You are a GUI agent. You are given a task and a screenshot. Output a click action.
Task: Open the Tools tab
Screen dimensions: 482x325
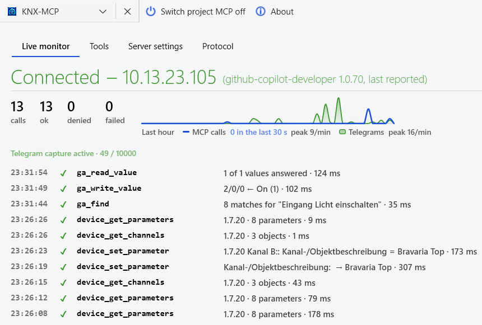click(99, 46)
